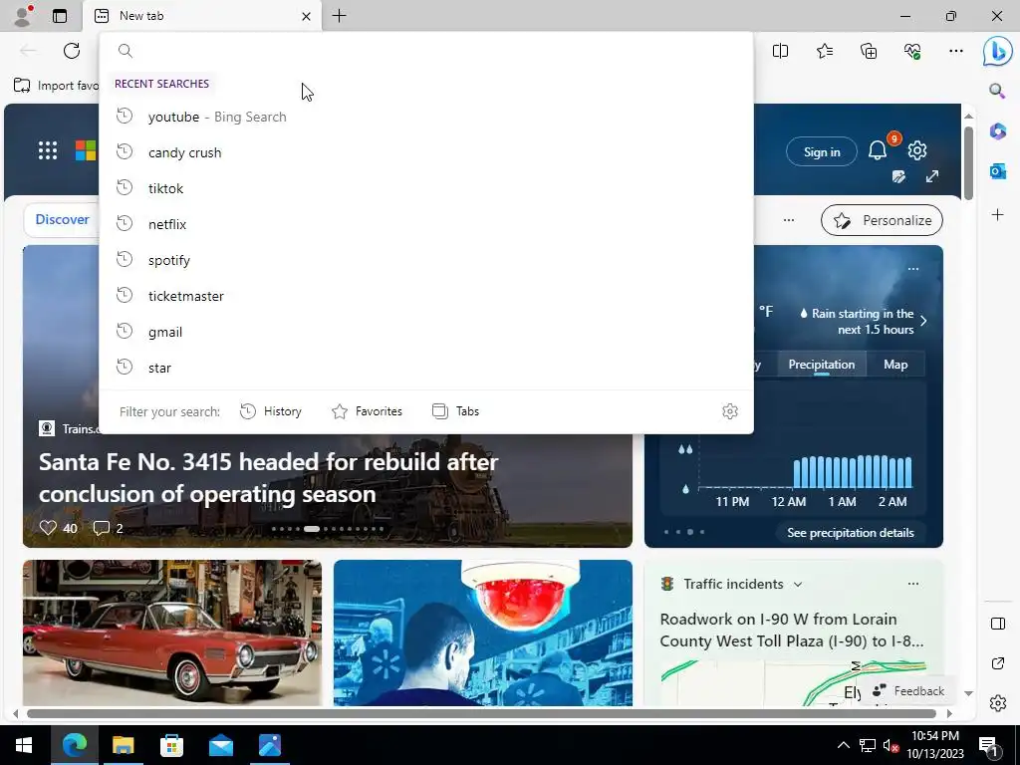This screenshot has width=1020, height=765.
Task: Open address bar dropdown settings gear
Action: point(730,411)
